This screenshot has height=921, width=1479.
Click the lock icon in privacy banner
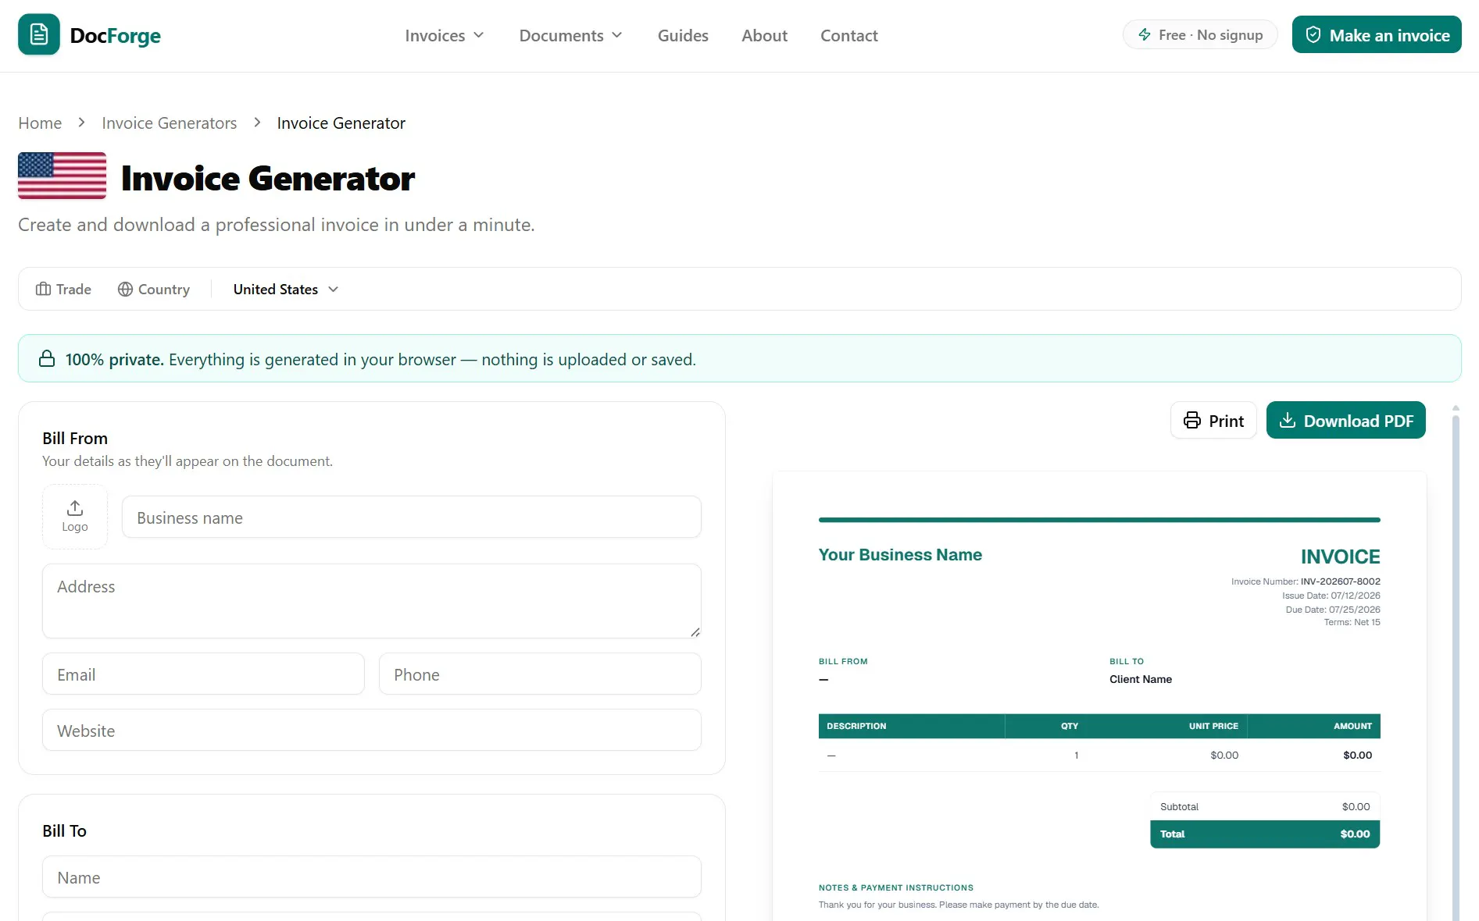(x=47, y=359)
